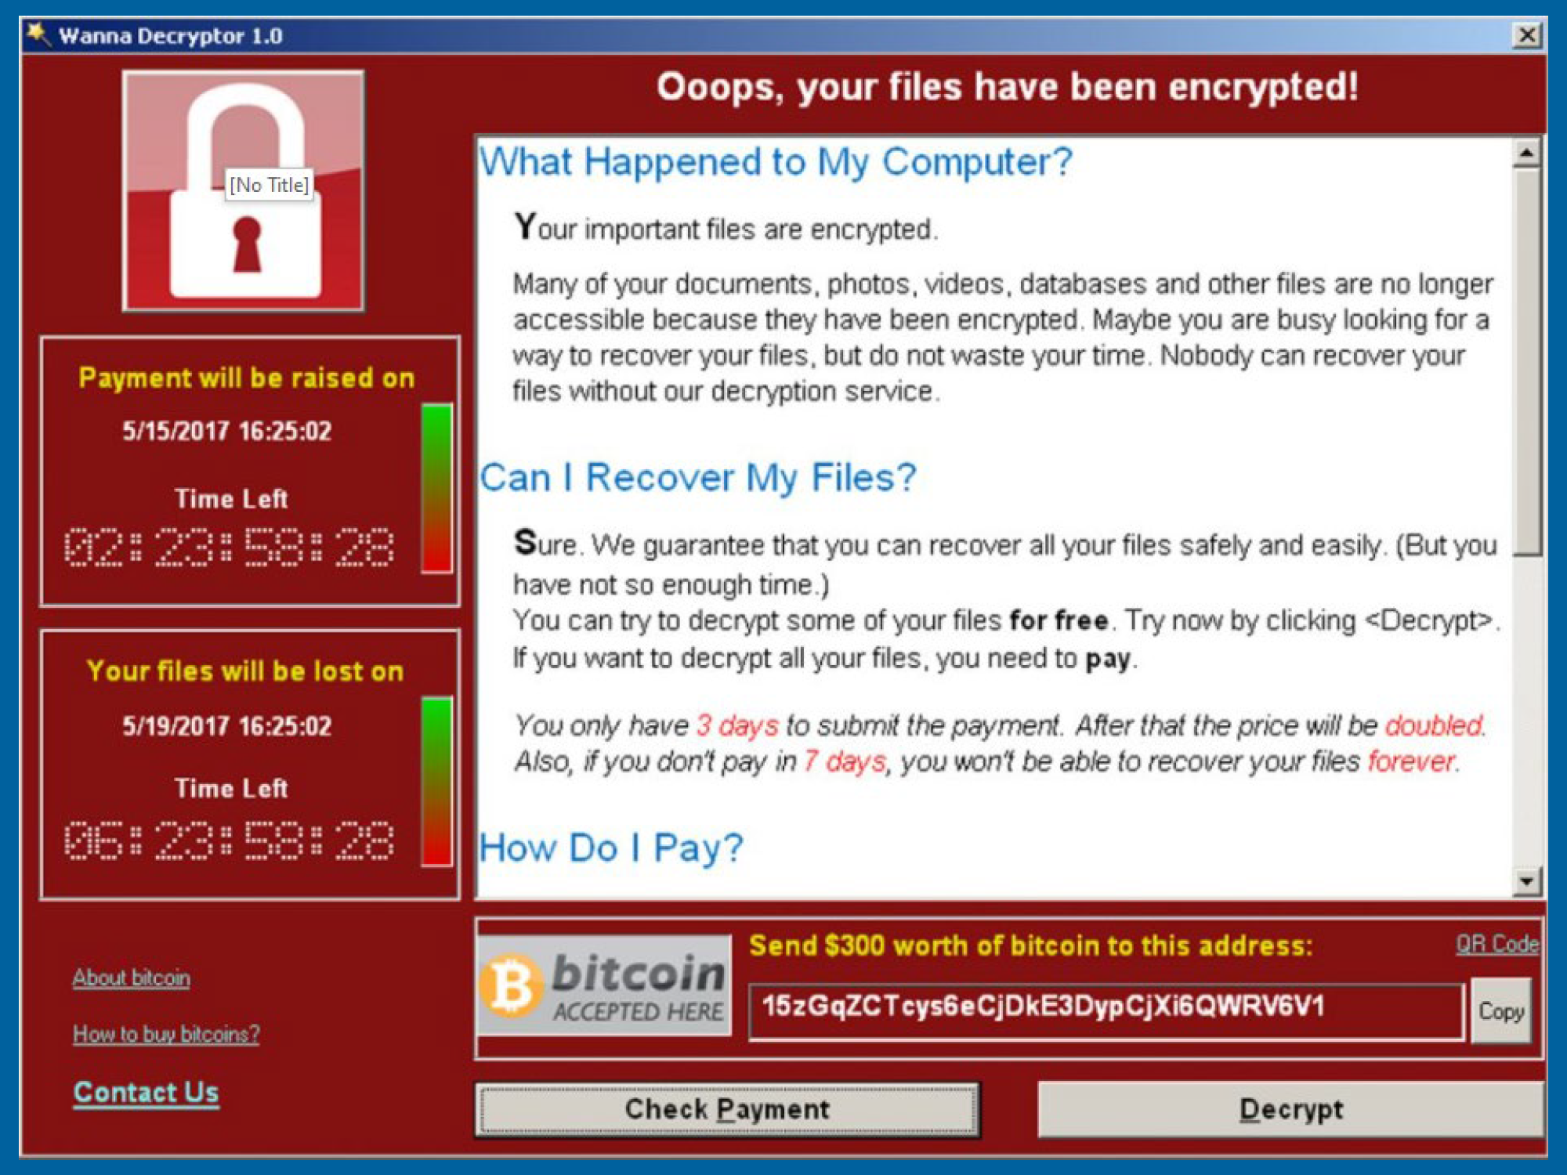Click the red padlock image
The image size is (1567, 1175).
(243, 191)
